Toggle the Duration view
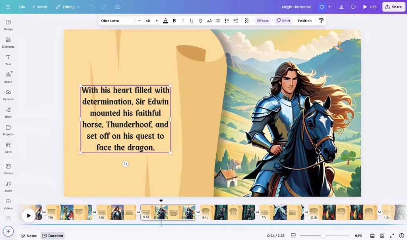This screenshot has height=240, width=407. [53, 236]
